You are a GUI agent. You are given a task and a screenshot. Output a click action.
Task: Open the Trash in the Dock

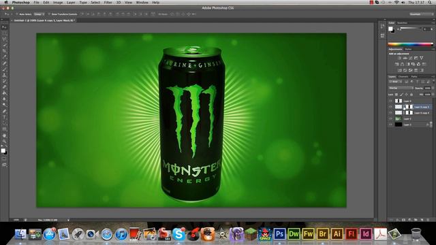click(416, 234)
